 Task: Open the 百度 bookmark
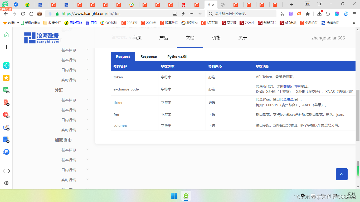tap(91, 23)
